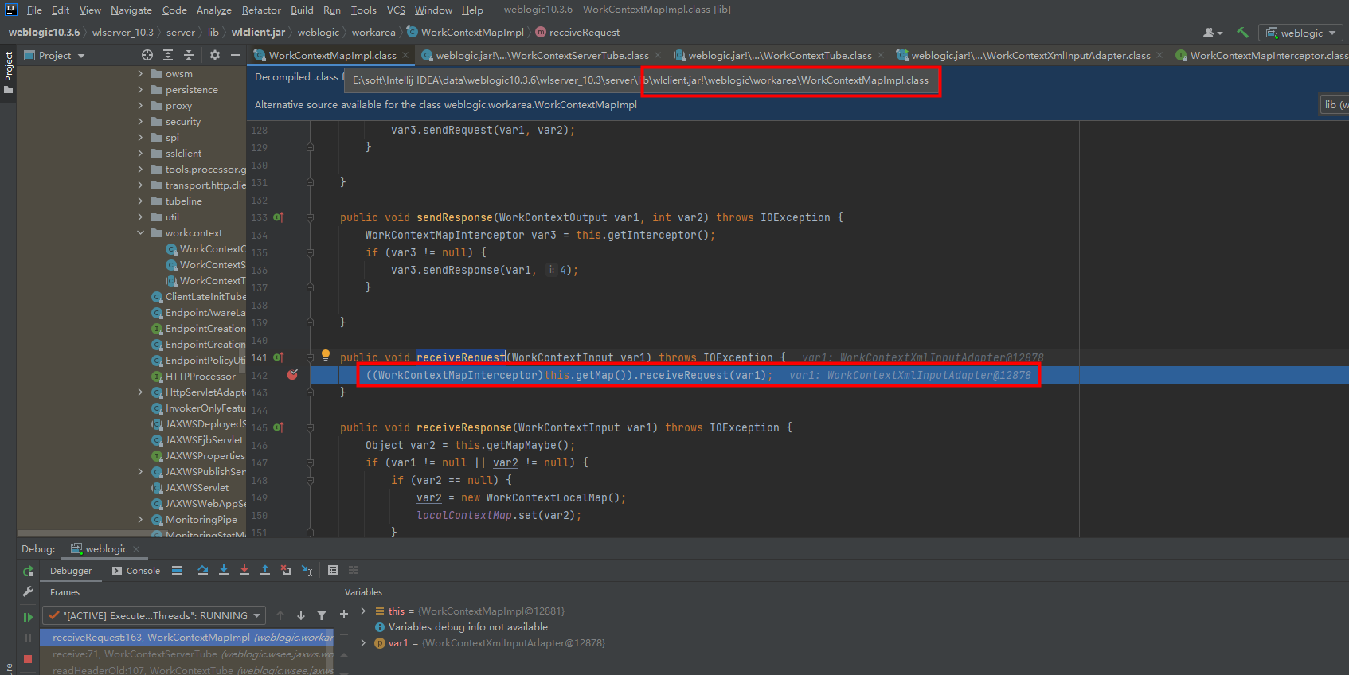Open the File menu
Viewport: 1349px width, 675px height.
point(34,10)
